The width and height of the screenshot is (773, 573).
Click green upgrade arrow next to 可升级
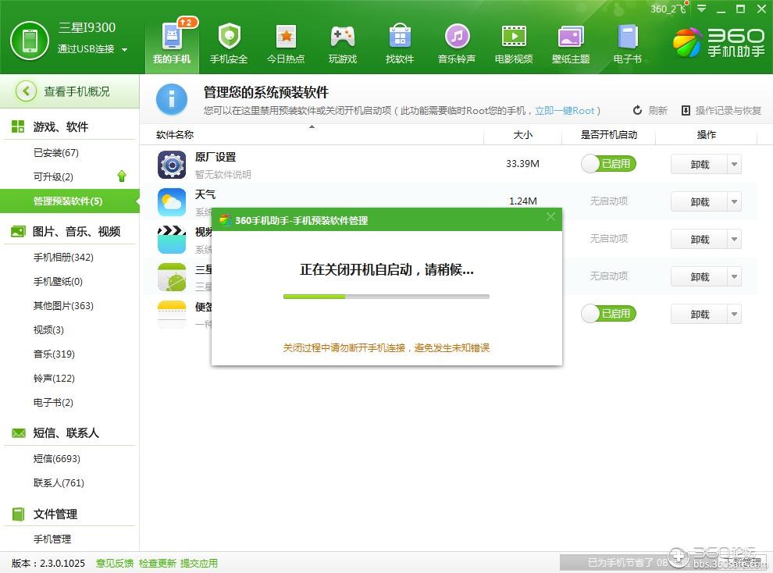point(122,176)
